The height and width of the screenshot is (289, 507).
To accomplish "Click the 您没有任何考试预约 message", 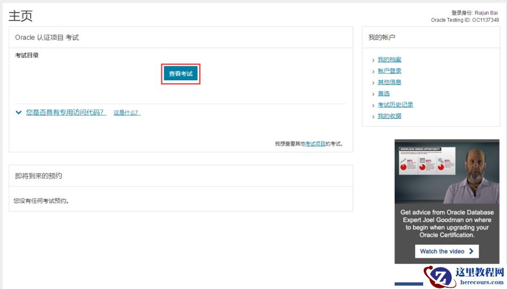I will pyautogui.click(x=41, y=201).
